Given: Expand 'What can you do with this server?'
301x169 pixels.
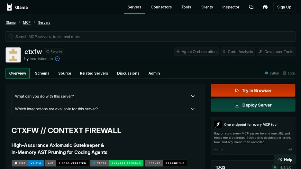Looking at the screenshot, I should pyautogui.click(x=105, y=96).
